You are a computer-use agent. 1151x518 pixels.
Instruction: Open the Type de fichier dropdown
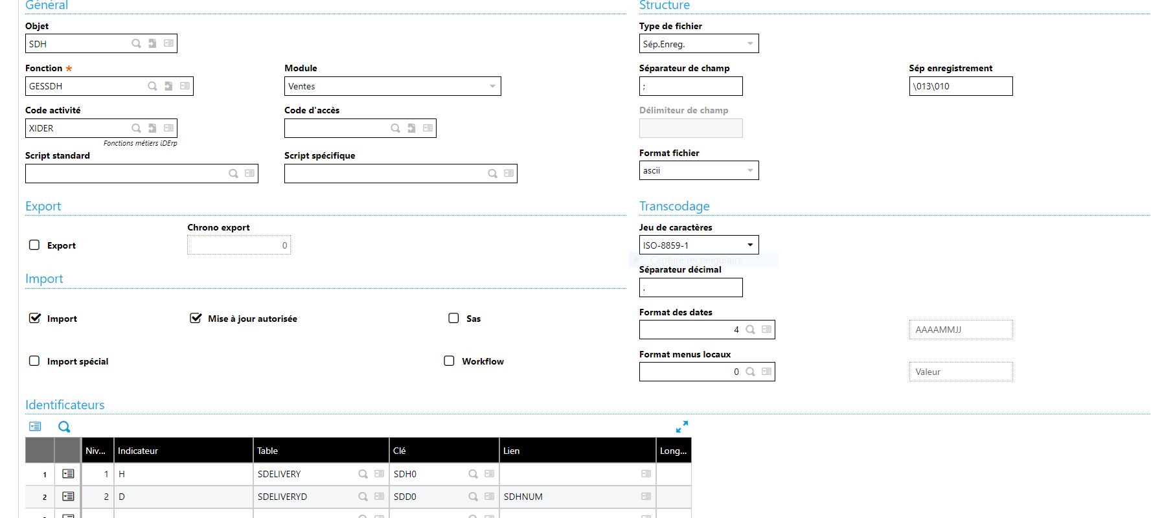coord(699,44)
